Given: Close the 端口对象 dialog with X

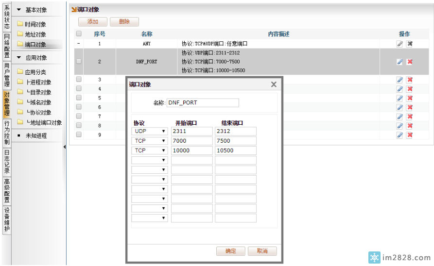Looking at the screenshot, I should pyautogui.click(x=274, y=84).
